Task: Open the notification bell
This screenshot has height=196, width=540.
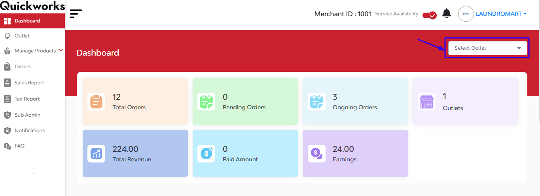Action: click(447, 13)
